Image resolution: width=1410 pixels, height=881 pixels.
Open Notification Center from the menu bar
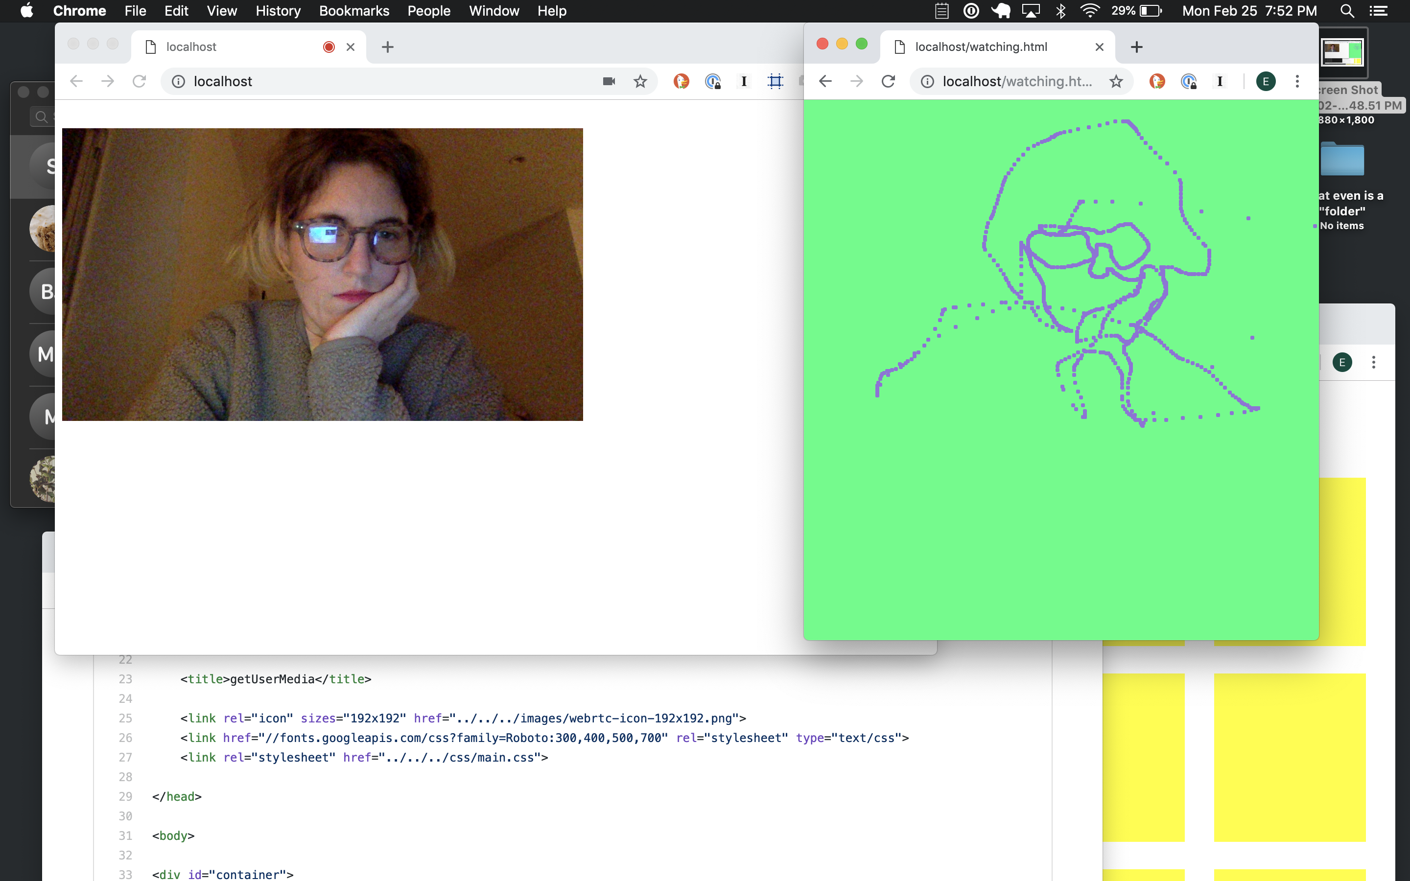(x=1379, y=10)
